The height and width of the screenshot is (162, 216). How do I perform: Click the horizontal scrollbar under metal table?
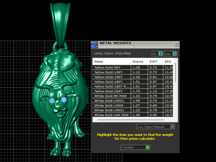pos(130,120)
